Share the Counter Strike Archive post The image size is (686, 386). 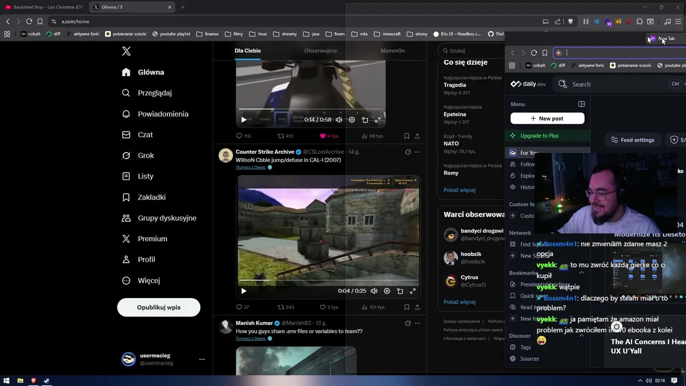pos(417,307)
